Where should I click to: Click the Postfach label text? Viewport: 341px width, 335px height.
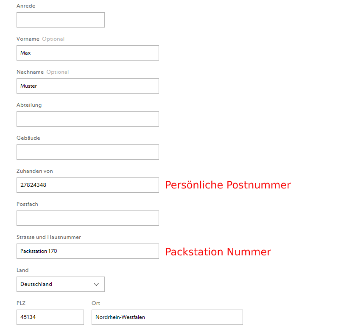coord(27,204)
